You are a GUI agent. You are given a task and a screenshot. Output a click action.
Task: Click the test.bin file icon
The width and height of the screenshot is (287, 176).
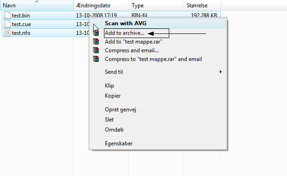[x=7, y=15]
